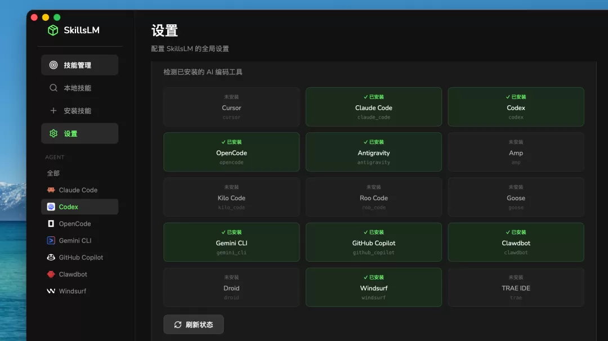
Task: Click the GitHub Copilot tool card
Action: click(374, 242)
